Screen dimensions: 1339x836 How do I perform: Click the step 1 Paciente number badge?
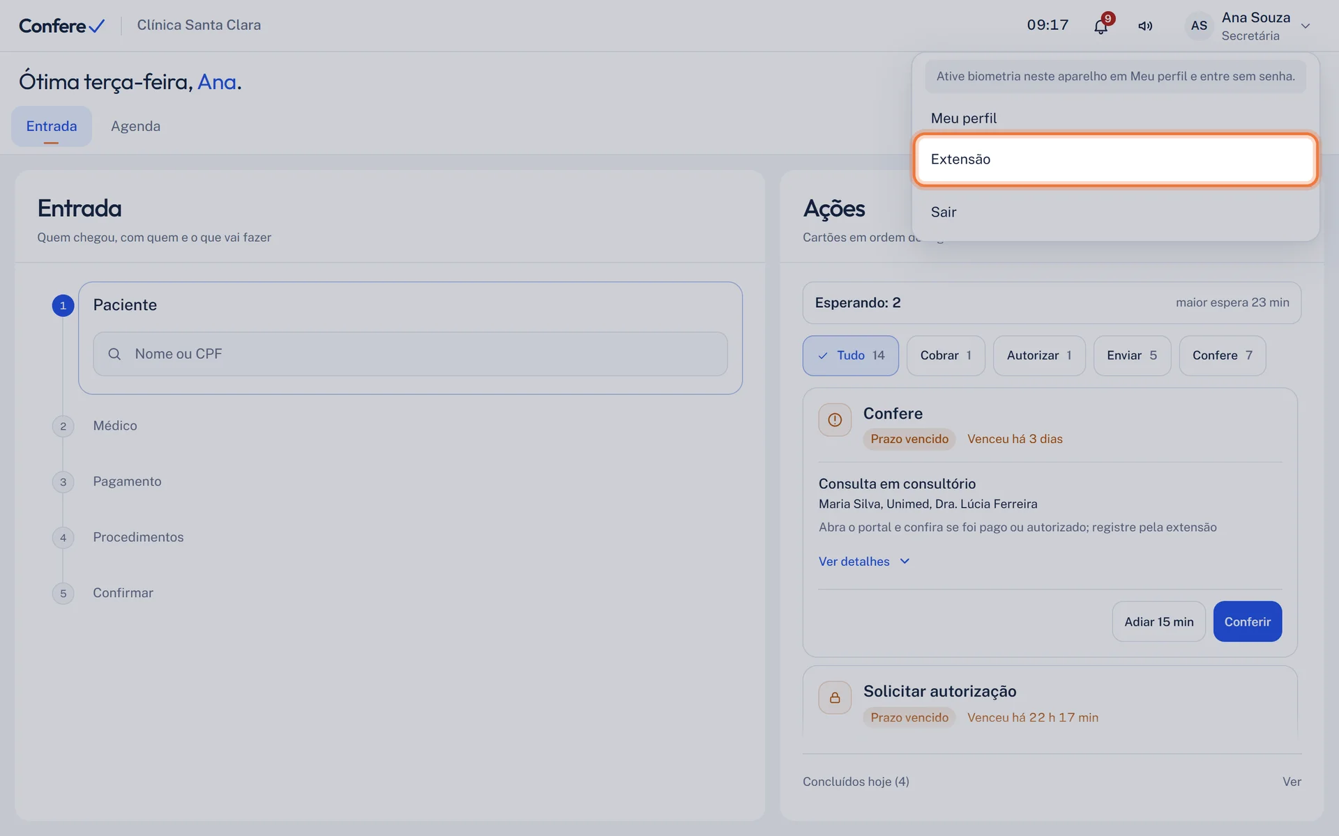(63, 305)
